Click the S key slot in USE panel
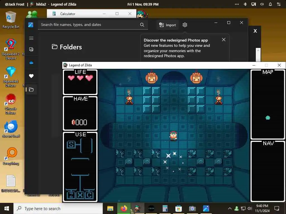 pos(71,145)
